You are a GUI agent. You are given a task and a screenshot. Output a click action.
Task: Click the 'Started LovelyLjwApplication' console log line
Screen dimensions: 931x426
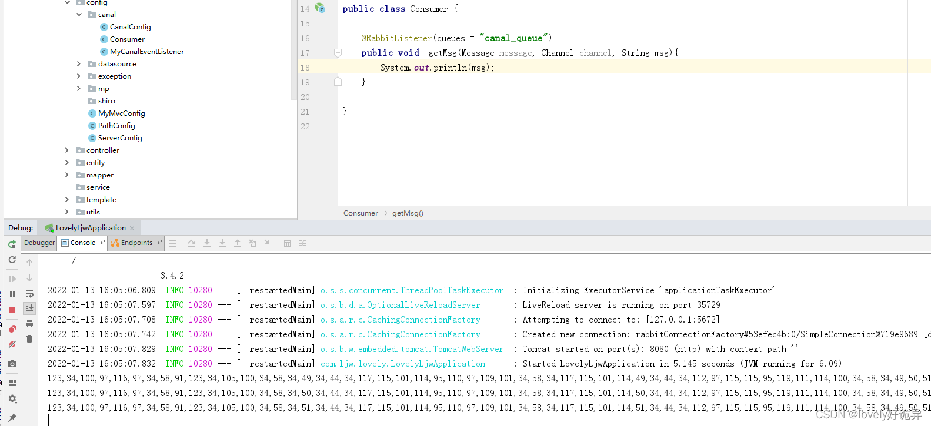(445, 364)
